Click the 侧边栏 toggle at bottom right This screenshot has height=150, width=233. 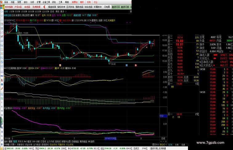163,144
